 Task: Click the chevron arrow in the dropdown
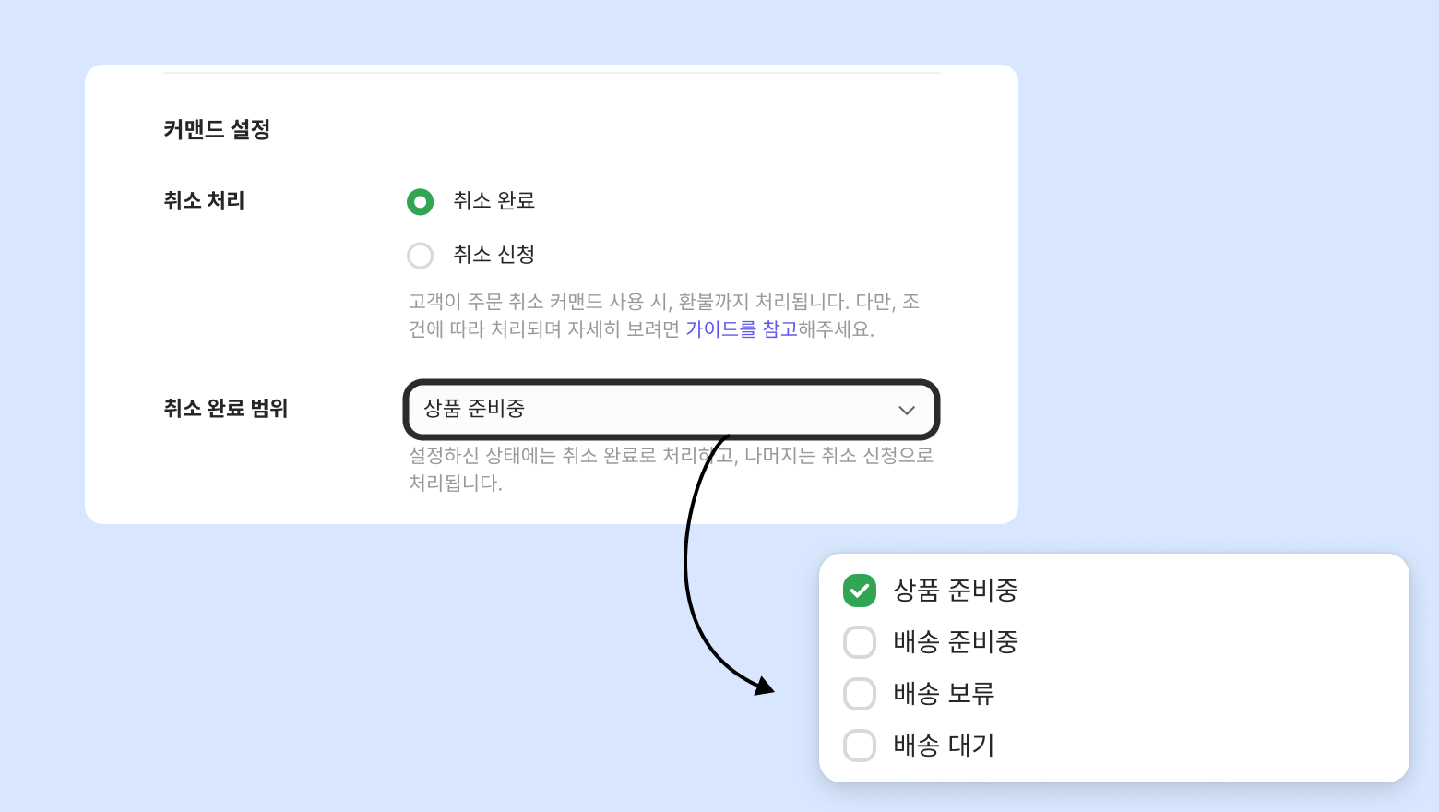(x=907, y=411)
